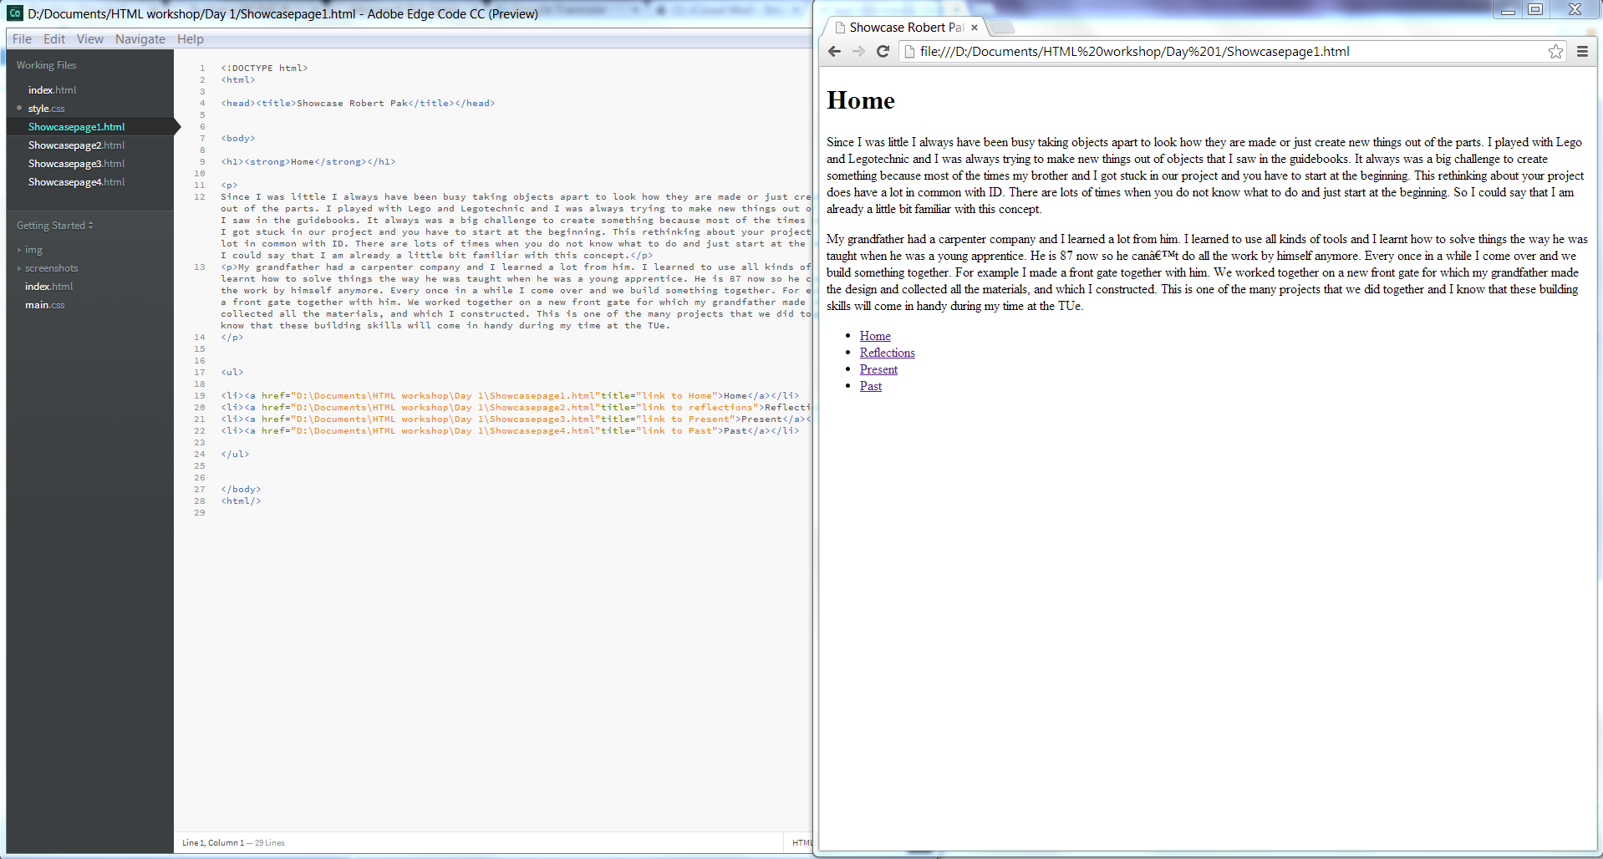Bookmark page with the star icon
1603x859 pixels.
coord(1555,52)
